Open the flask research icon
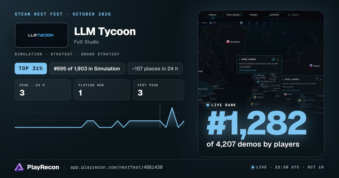Image resolution: width=339 pixels, height=178 pixels. point(249,23)
